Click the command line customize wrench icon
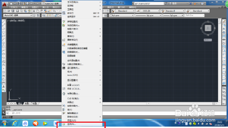 tap(4, 113)
